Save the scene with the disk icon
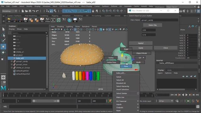201x113 pixels. tap(30, 11)
